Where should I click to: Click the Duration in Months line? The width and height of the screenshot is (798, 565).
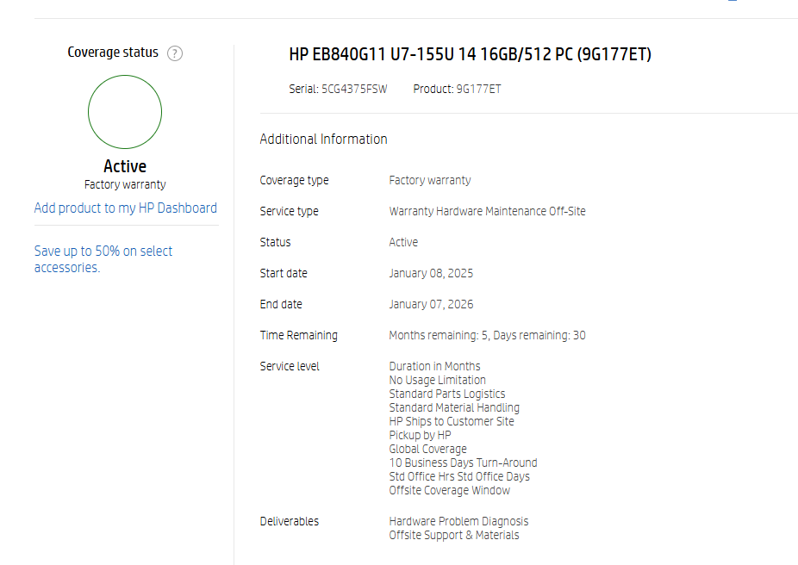pyautogui.click(x=434, y=366)
